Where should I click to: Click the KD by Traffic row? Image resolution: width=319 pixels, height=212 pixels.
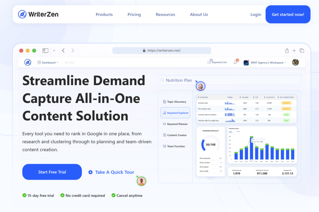click(x=211, y=171)
